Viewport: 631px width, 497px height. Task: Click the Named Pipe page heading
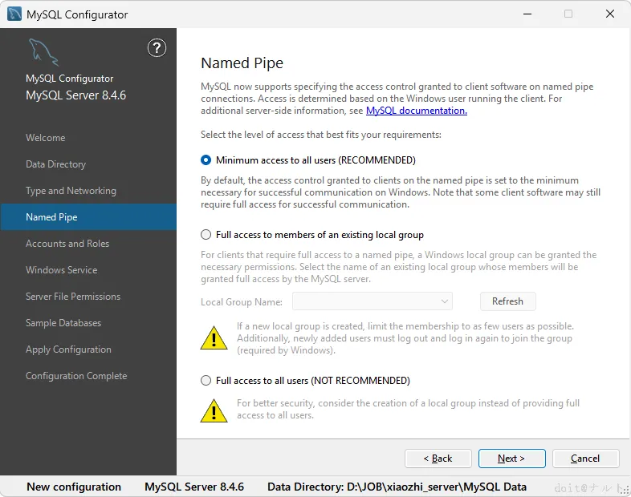pos(242,63)
